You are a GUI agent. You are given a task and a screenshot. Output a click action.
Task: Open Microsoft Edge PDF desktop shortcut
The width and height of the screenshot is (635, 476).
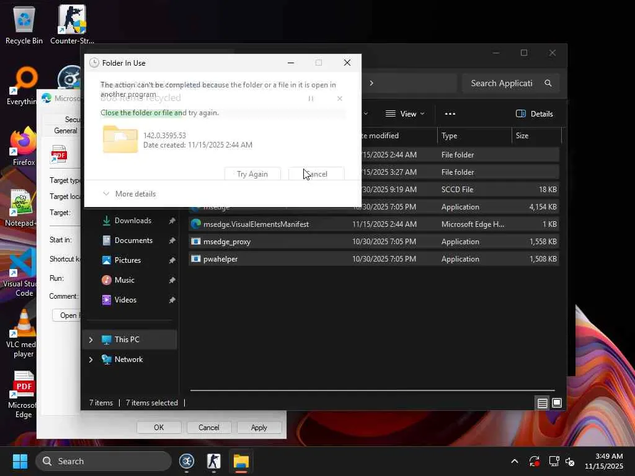tap(22, 395)
